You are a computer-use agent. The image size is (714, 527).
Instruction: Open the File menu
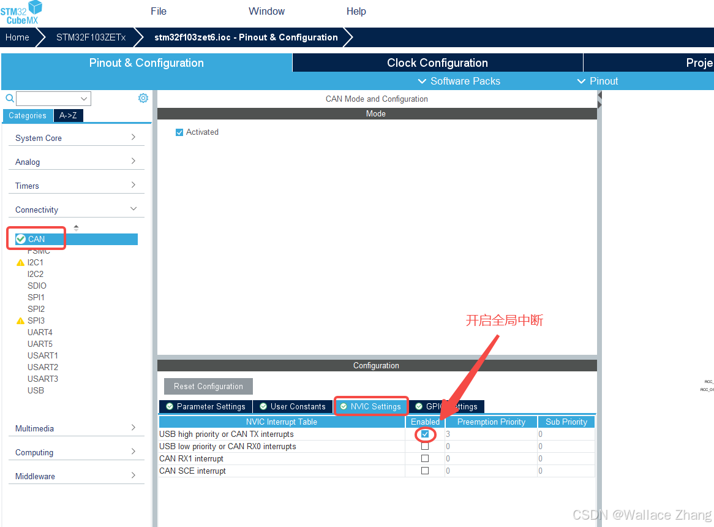click(x=159, y=12)
